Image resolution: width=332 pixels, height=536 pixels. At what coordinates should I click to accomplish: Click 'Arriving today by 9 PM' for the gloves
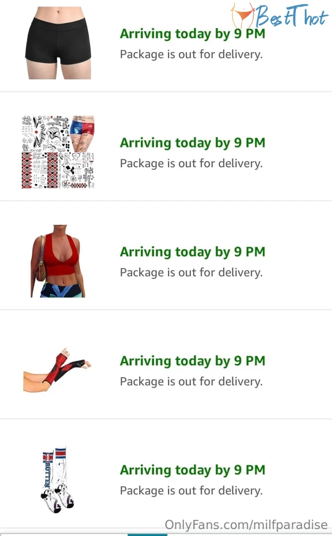point(192,361)
